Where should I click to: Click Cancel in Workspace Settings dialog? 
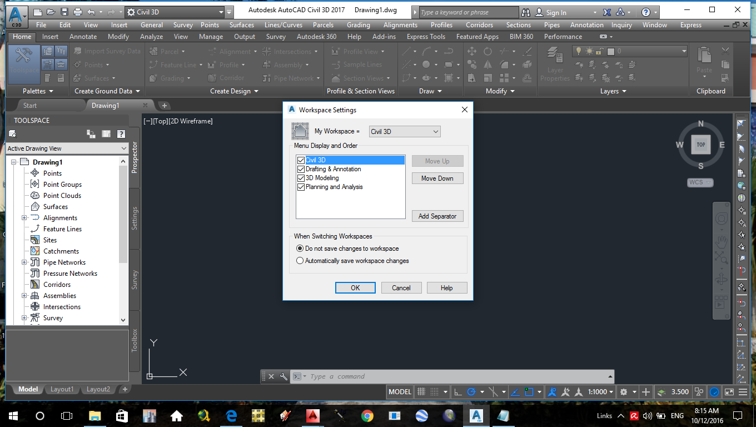pyautogui.click(x=401, y=287)
